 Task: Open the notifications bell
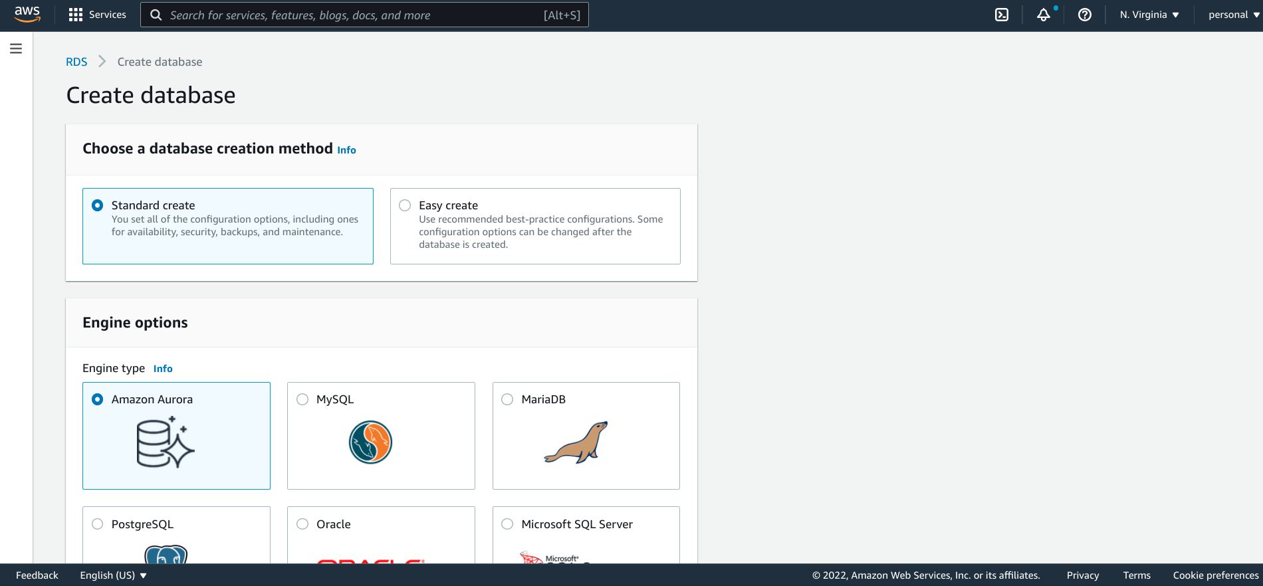[x=1044, y=15]
